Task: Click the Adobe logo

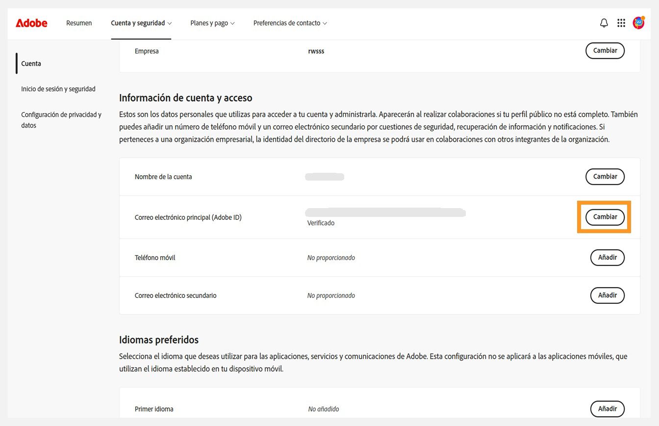Action: tap(31, 23)
